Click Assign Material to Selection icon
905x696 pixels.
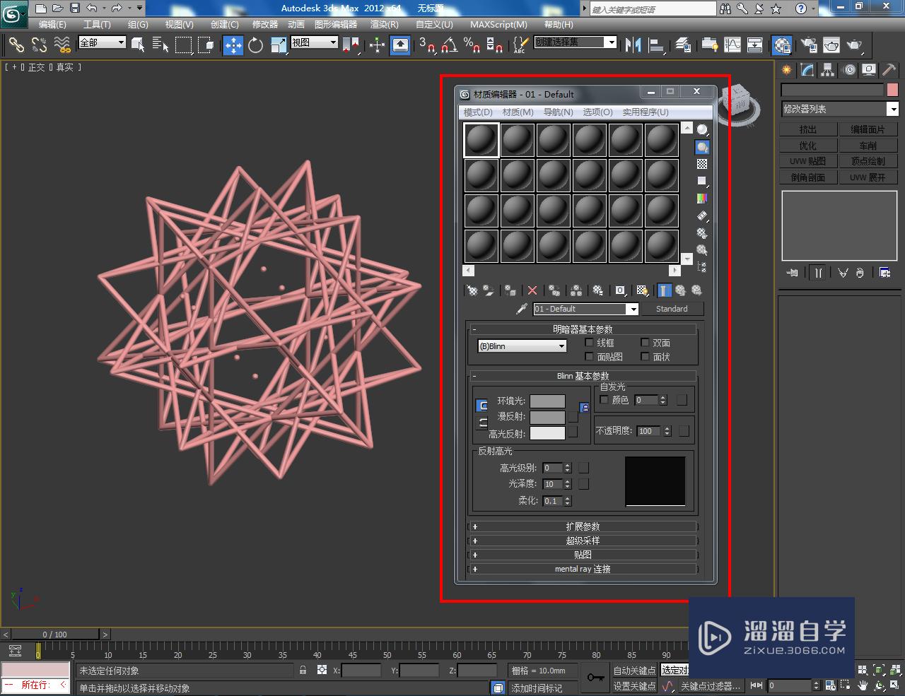pos(510,290)
